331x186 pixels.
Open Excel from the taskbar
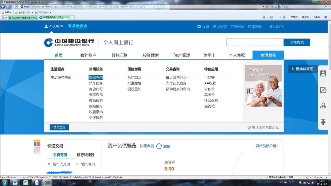click(x=26, y=182)
